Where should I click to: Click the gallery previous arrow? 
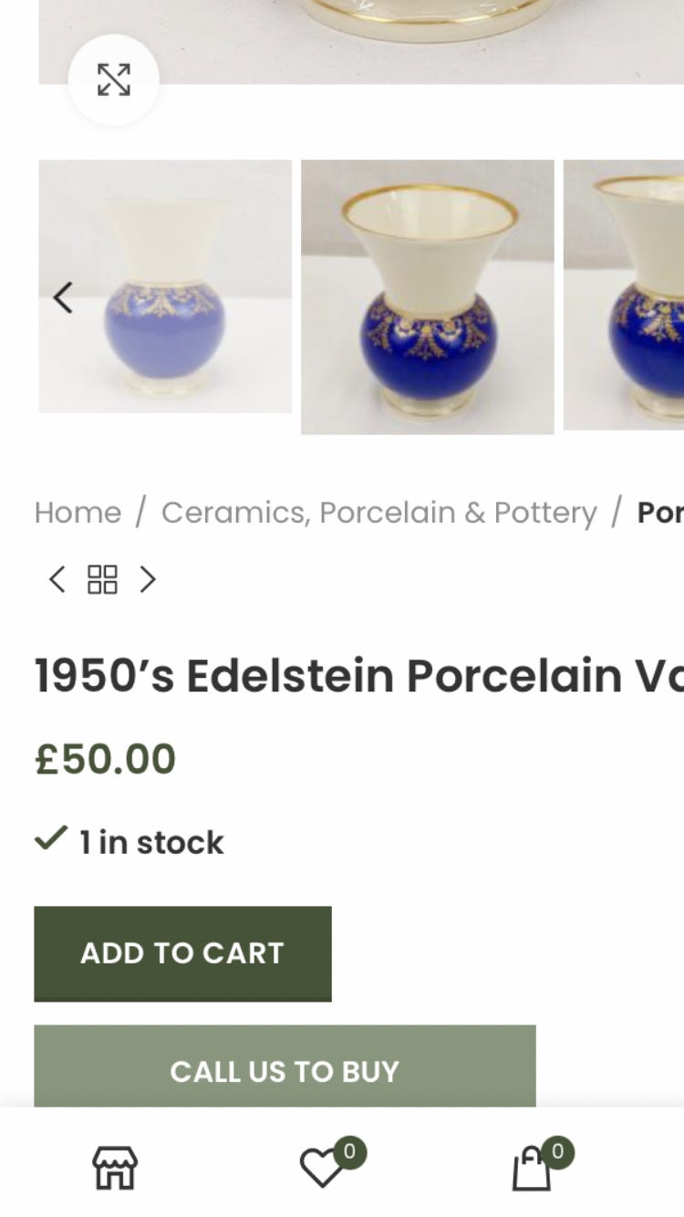click(x=62, y=297)
